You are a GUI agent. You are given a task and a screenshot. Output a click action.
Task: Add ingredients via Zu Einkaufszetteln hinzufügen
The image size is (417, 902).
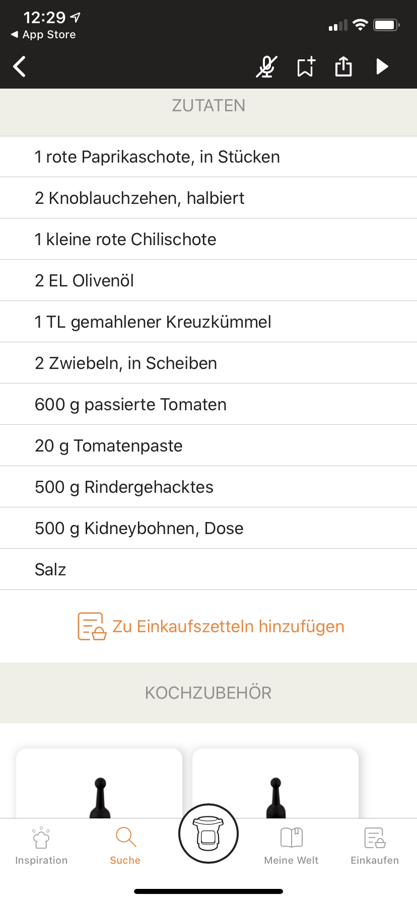228,626
